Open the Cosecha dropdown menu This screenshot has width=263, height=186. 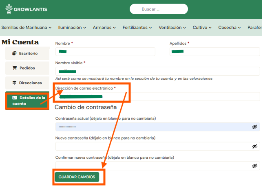pyautogui.click(x=230, y=27)
